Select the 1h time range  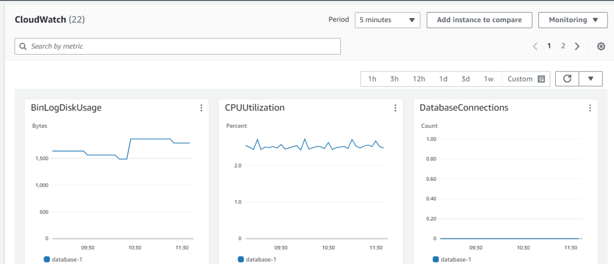tap(372, 79)
